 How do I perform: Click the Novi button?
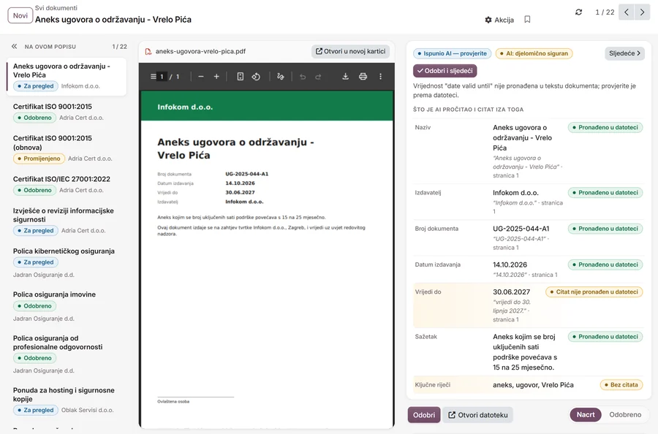[x=20, y=15]
